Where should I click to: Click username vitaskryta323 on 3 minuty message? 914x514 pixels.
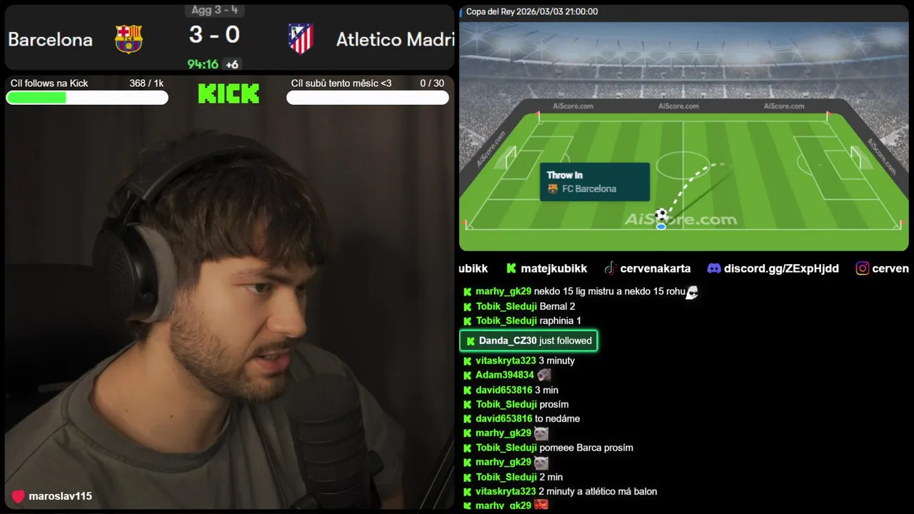tap(506, 361)
